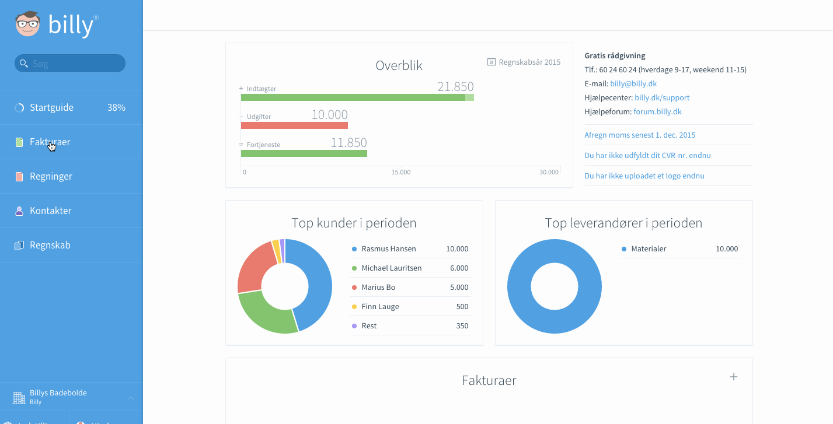Click the magnifying glass search icon
Screen dimensions: 833x424
23,64
